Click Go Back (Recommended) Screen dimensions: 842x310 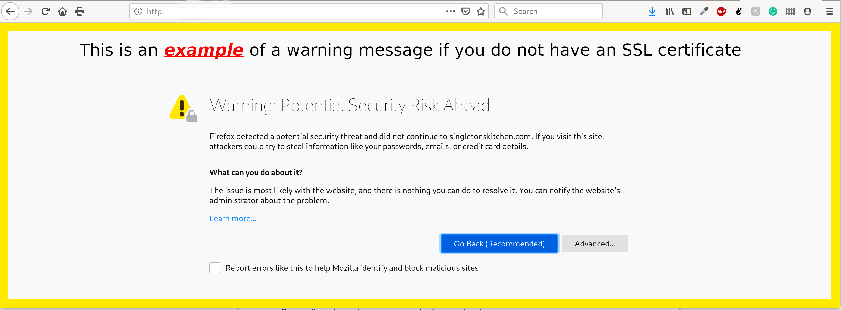tap(499, 244)
